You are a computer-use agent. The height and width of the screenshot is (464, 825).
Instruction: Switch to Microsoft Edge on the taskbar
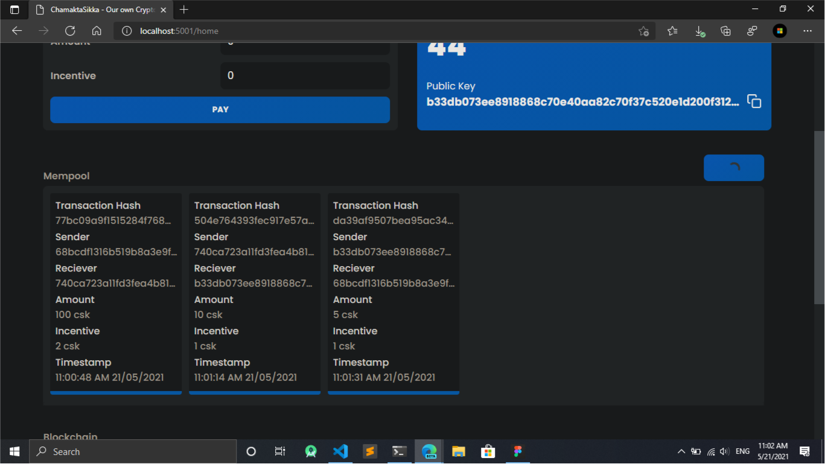coord(429,451)
